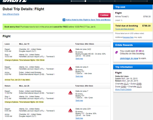Open the baggage fees link
This screenshot has width=153, height=120.
point(128,37)
